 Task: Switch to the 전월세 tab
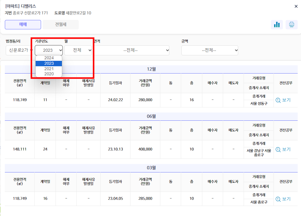coord(61,25)
